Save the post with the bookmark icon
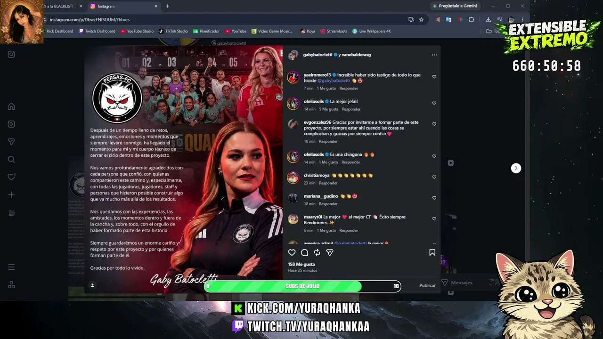 coord(432,253)
